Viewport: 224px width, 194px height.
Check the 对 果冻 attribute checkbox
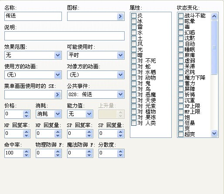tap(134, 117)
